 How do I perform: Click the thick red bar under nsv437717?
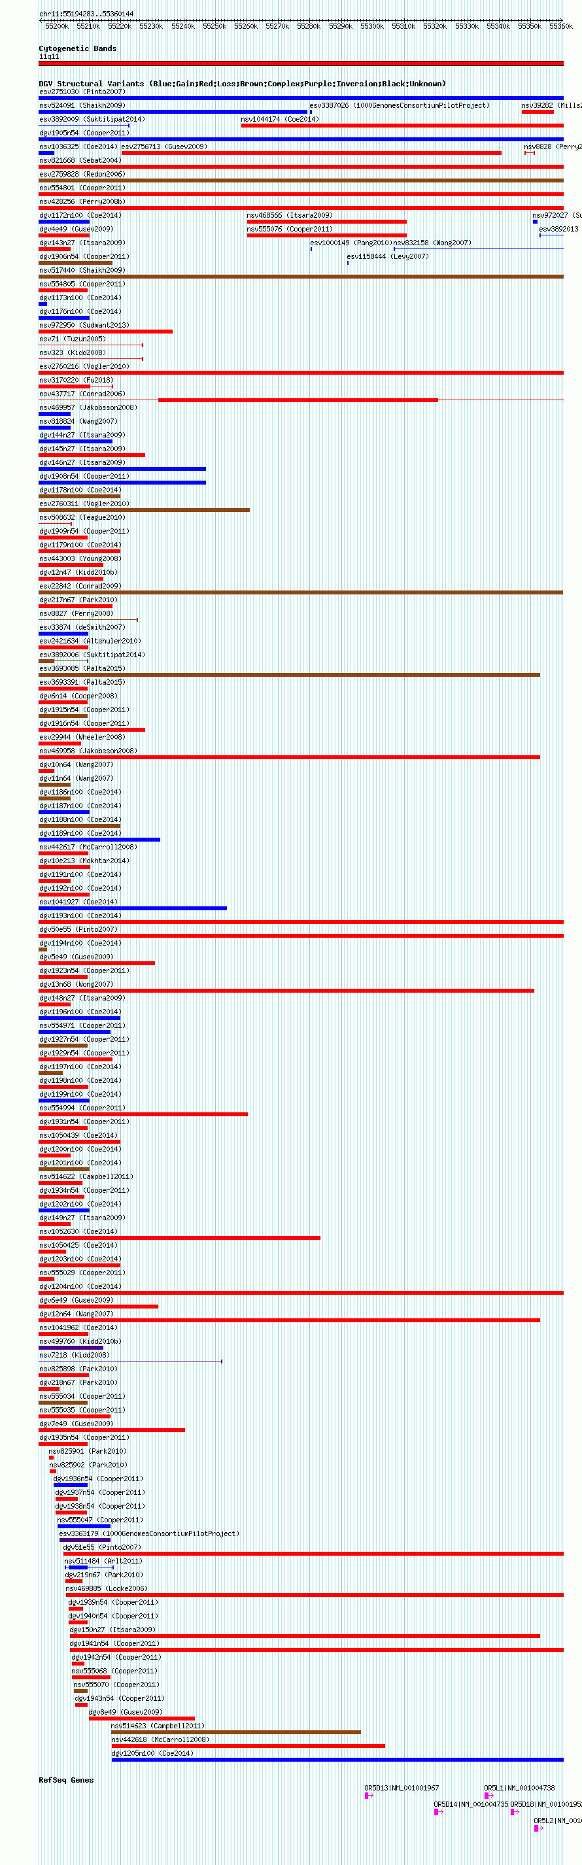click(x=298, y=400)
